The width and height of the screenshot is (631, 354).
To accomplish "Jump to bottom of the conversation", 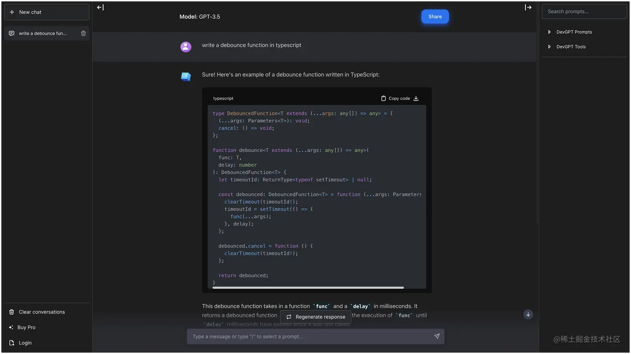I will tap(528, 314).
